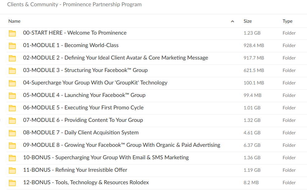The width and height of the screenshot is (307, 192).
Task: Click the Type column header
Action: [x=287, y=21]
